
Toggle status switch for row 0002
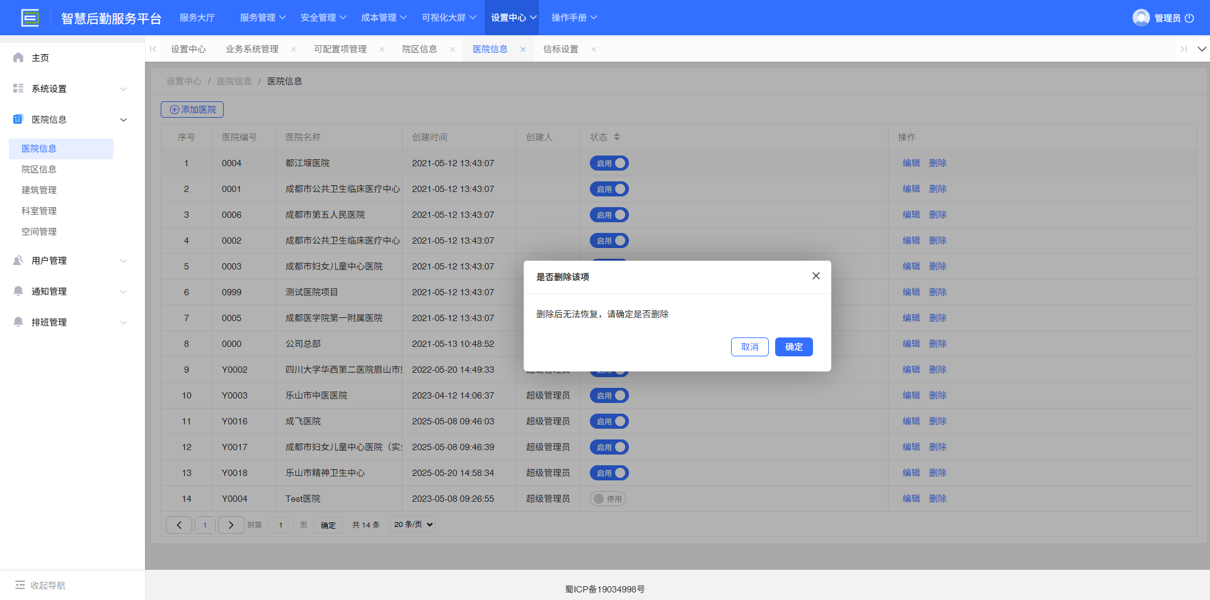point(609,241)
